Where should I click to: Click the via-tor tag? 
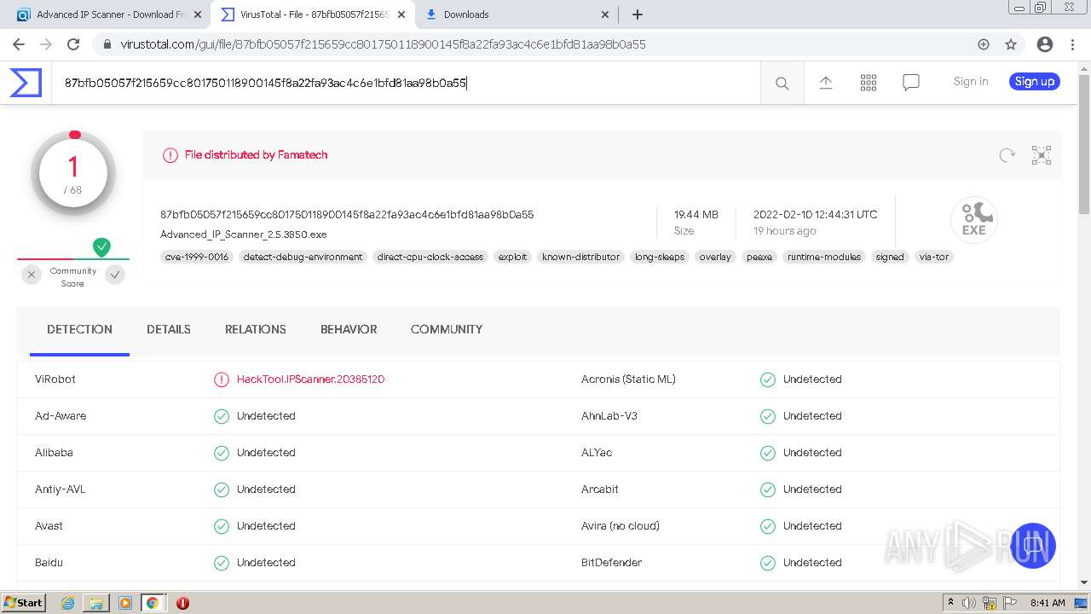pyautogui.click(x=934, y=257)
